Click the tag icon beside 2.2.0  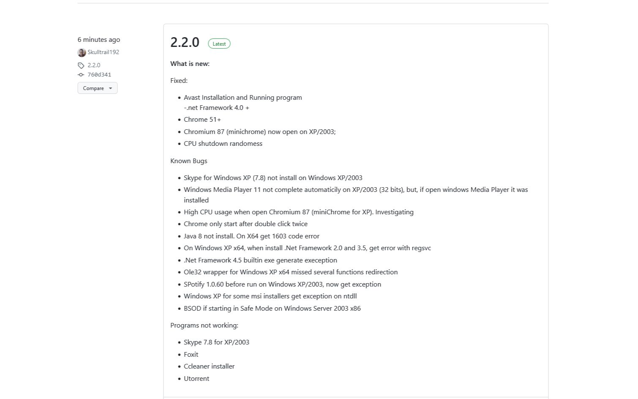click(x=81, y=66)
